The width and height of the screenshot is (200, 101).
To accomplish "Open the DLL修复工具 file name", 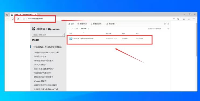I will pyautogui.click(x=83, y=39).
